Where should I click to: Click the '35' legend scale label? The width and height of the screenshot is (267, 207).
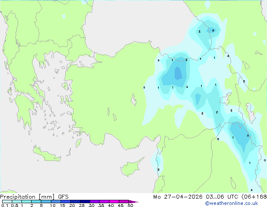[x=101, y=205]
